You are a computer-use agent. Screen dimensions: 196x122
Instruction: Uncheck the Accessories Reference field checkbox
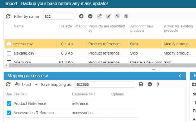tap(9, 113)
